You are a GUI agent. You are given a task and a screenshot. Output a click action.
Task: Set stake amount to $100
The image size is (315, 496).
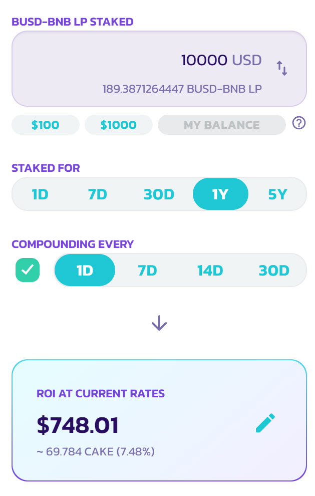(x=45, y=125)
